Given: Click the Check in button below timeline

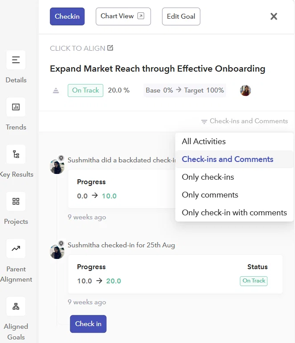Looking at the screenshot, I should 88,324.
